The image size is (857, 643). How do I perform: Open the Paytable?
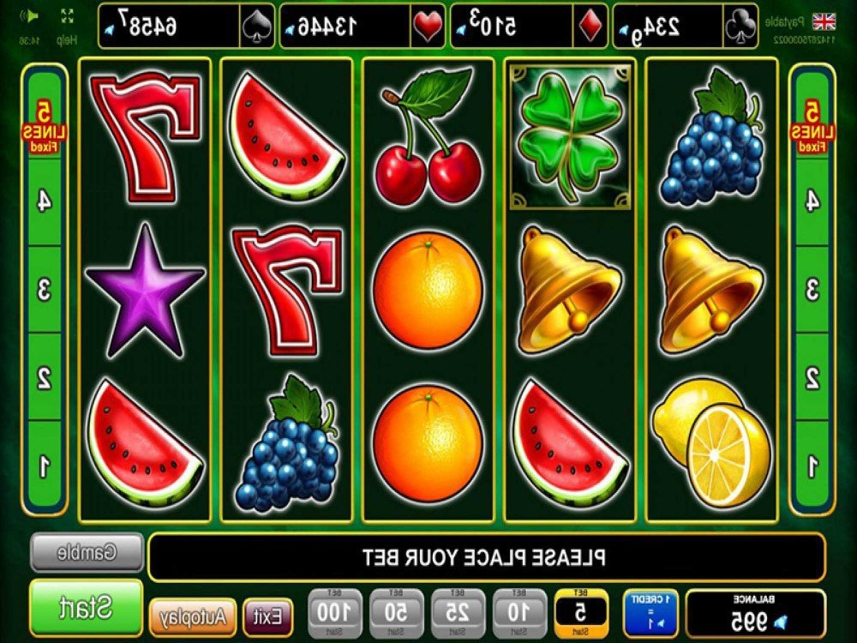click(784, 22)
